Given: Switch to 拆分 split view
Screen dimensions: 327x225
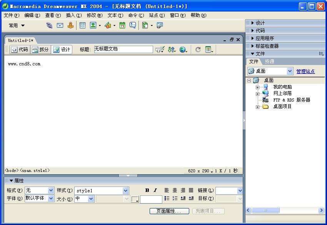Looking at the screenshot, I should pyautogui.click(x=40, y=49).
